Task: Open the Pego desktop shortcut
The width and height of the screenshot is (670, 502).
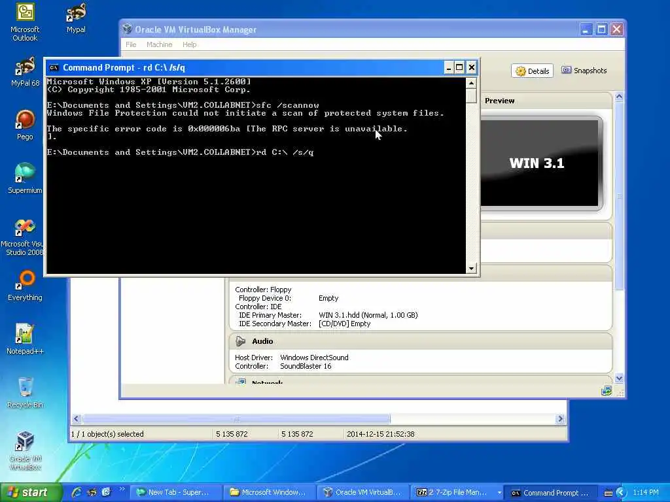Action: pos(25,125)
